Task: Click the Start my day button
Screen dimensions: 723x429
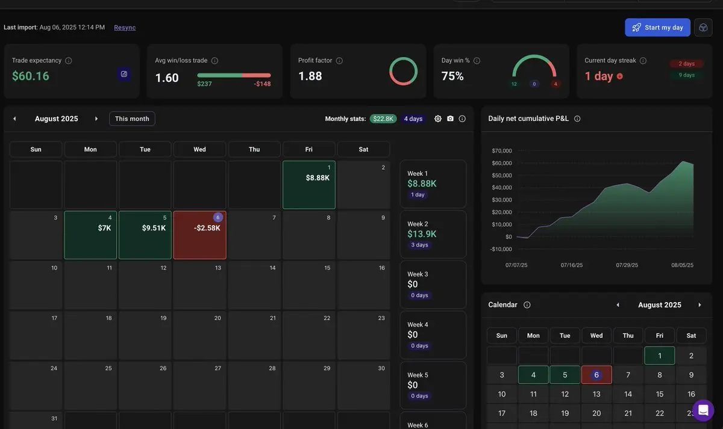Action: pos(657,27)
